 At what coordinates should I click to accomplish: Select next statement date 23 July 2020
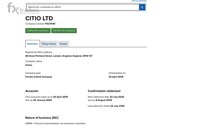coord(117,97)
